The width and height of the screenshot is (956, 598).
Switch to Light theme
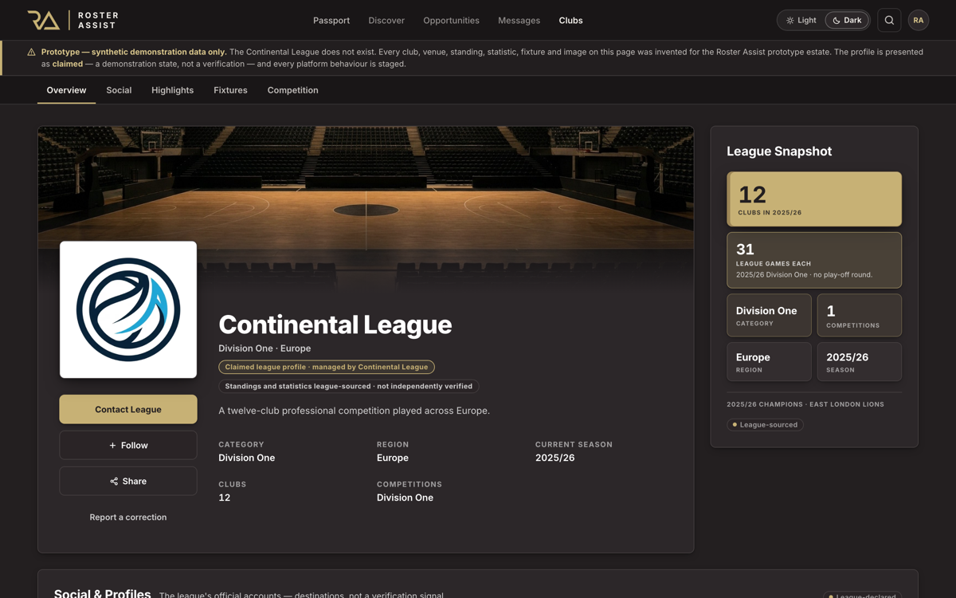(801, 20)
